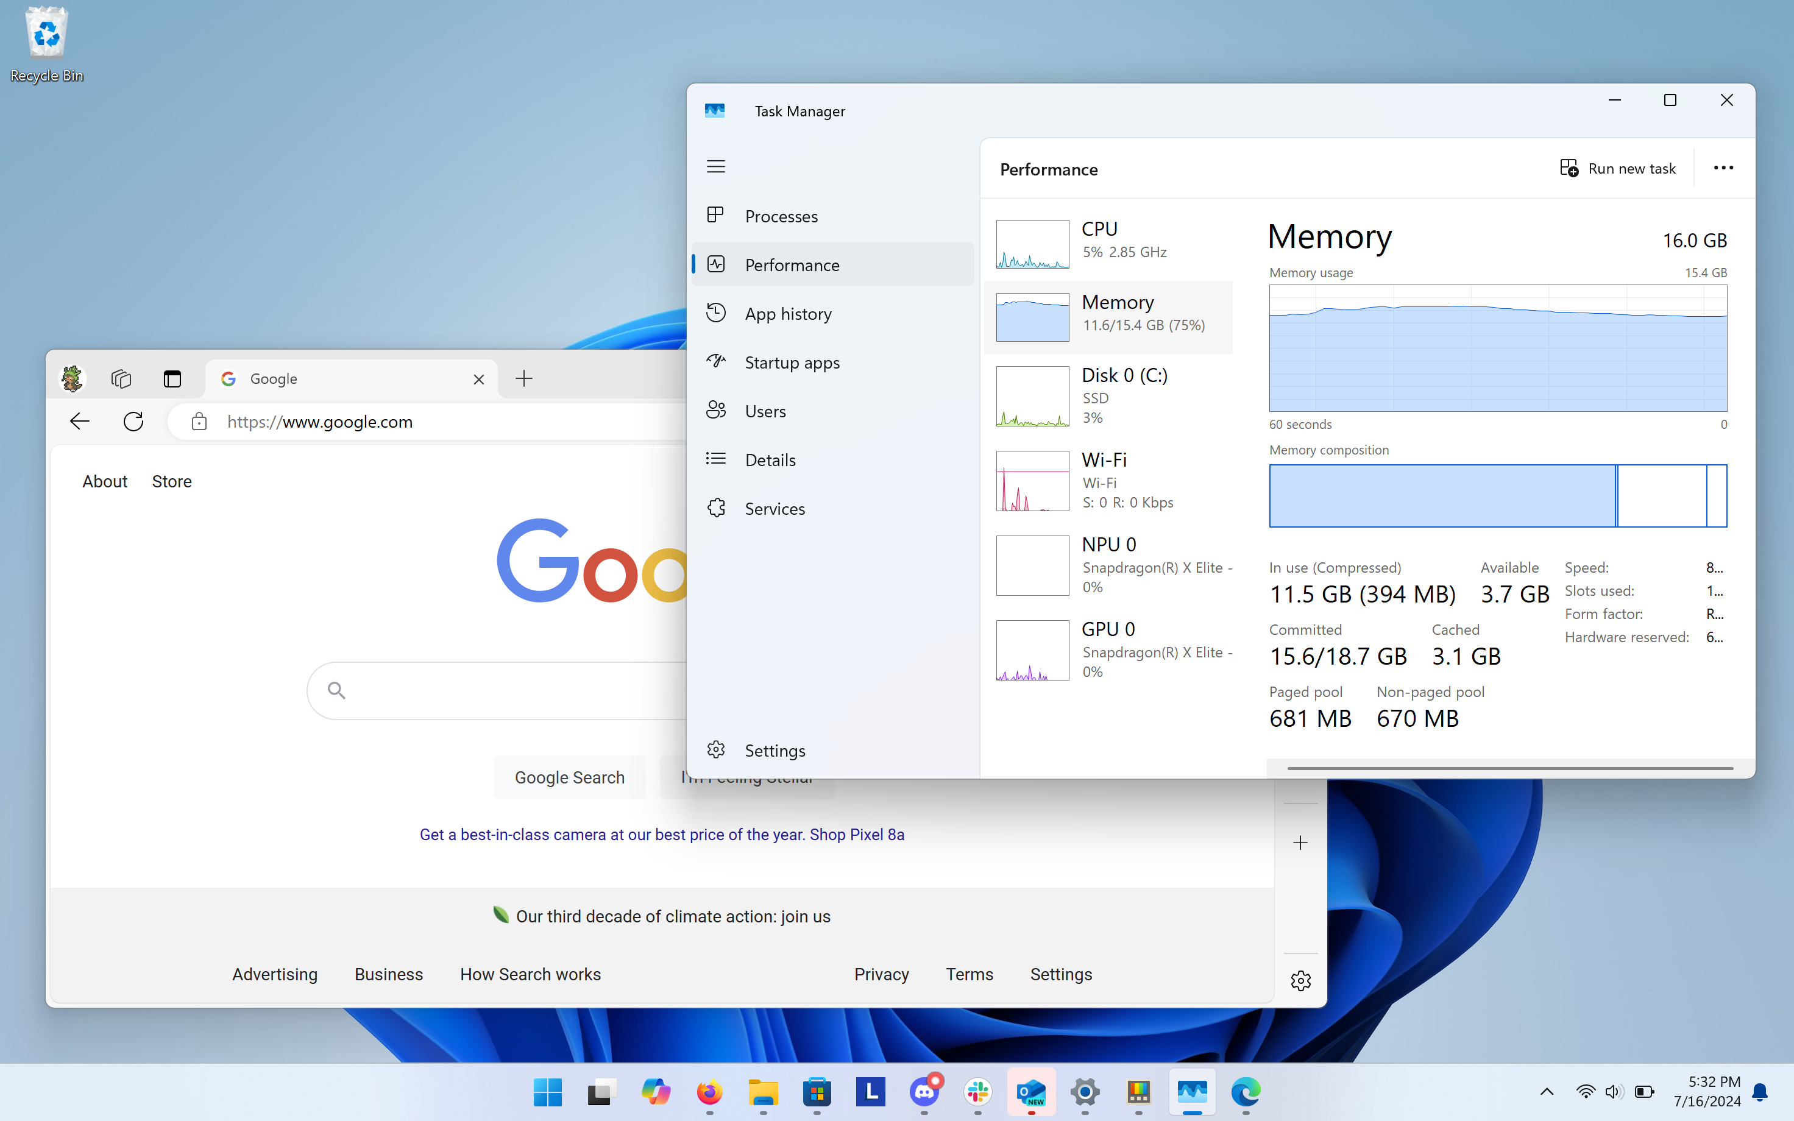Open the tab actions menu icon

pos(172,379)
